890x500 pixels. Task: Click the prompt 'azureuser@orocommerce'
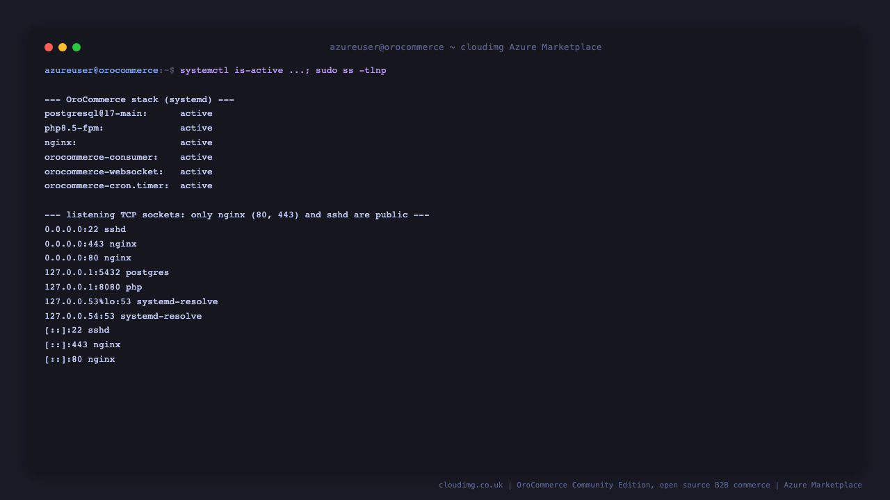click(102, 70)
